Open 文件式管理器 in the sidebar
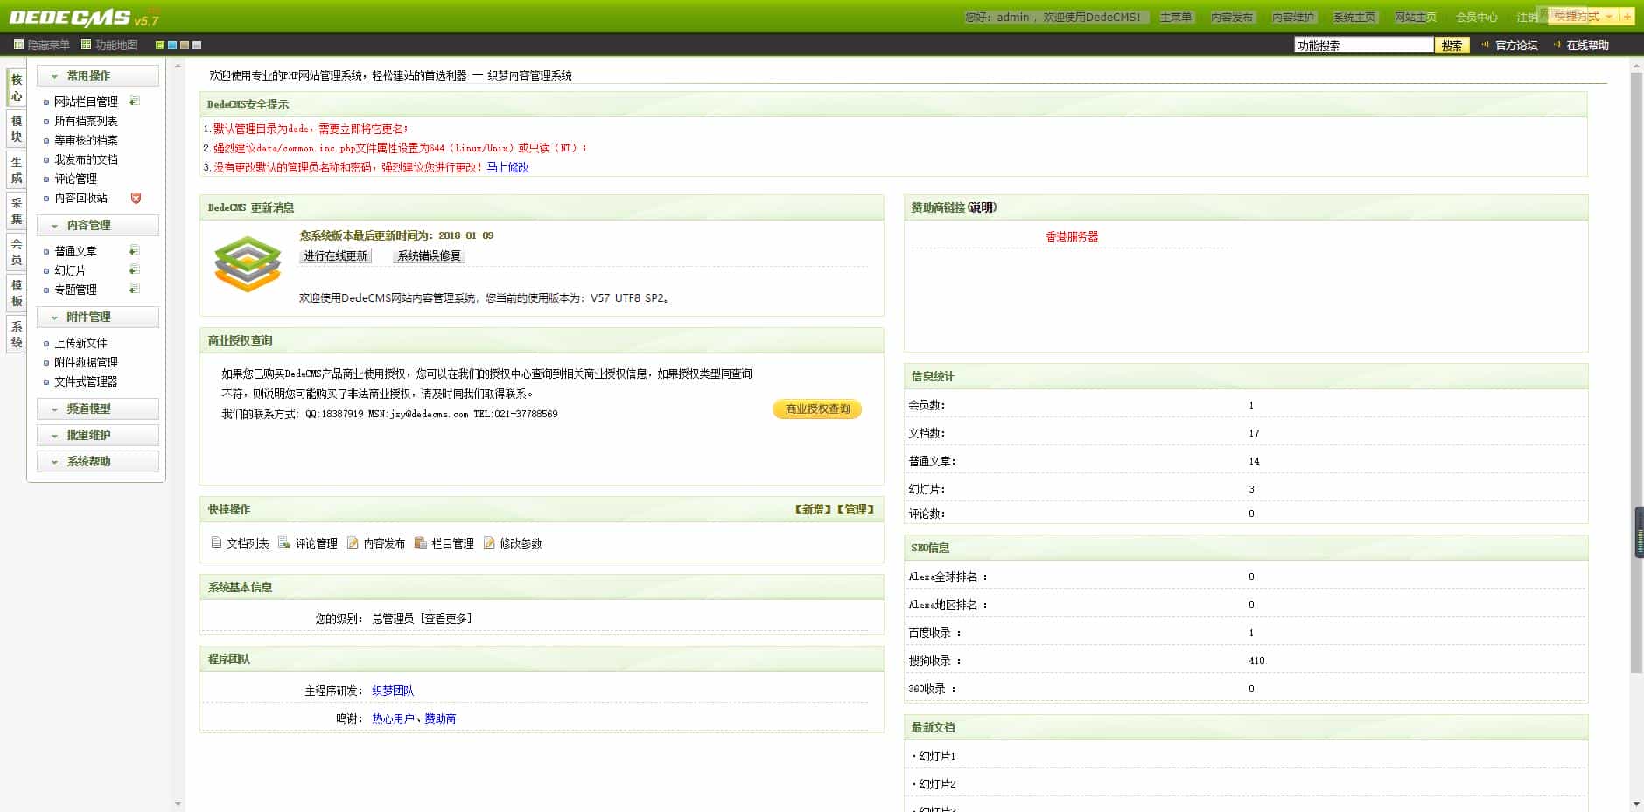Viewport: 1644px width, 812px height. 86,381
